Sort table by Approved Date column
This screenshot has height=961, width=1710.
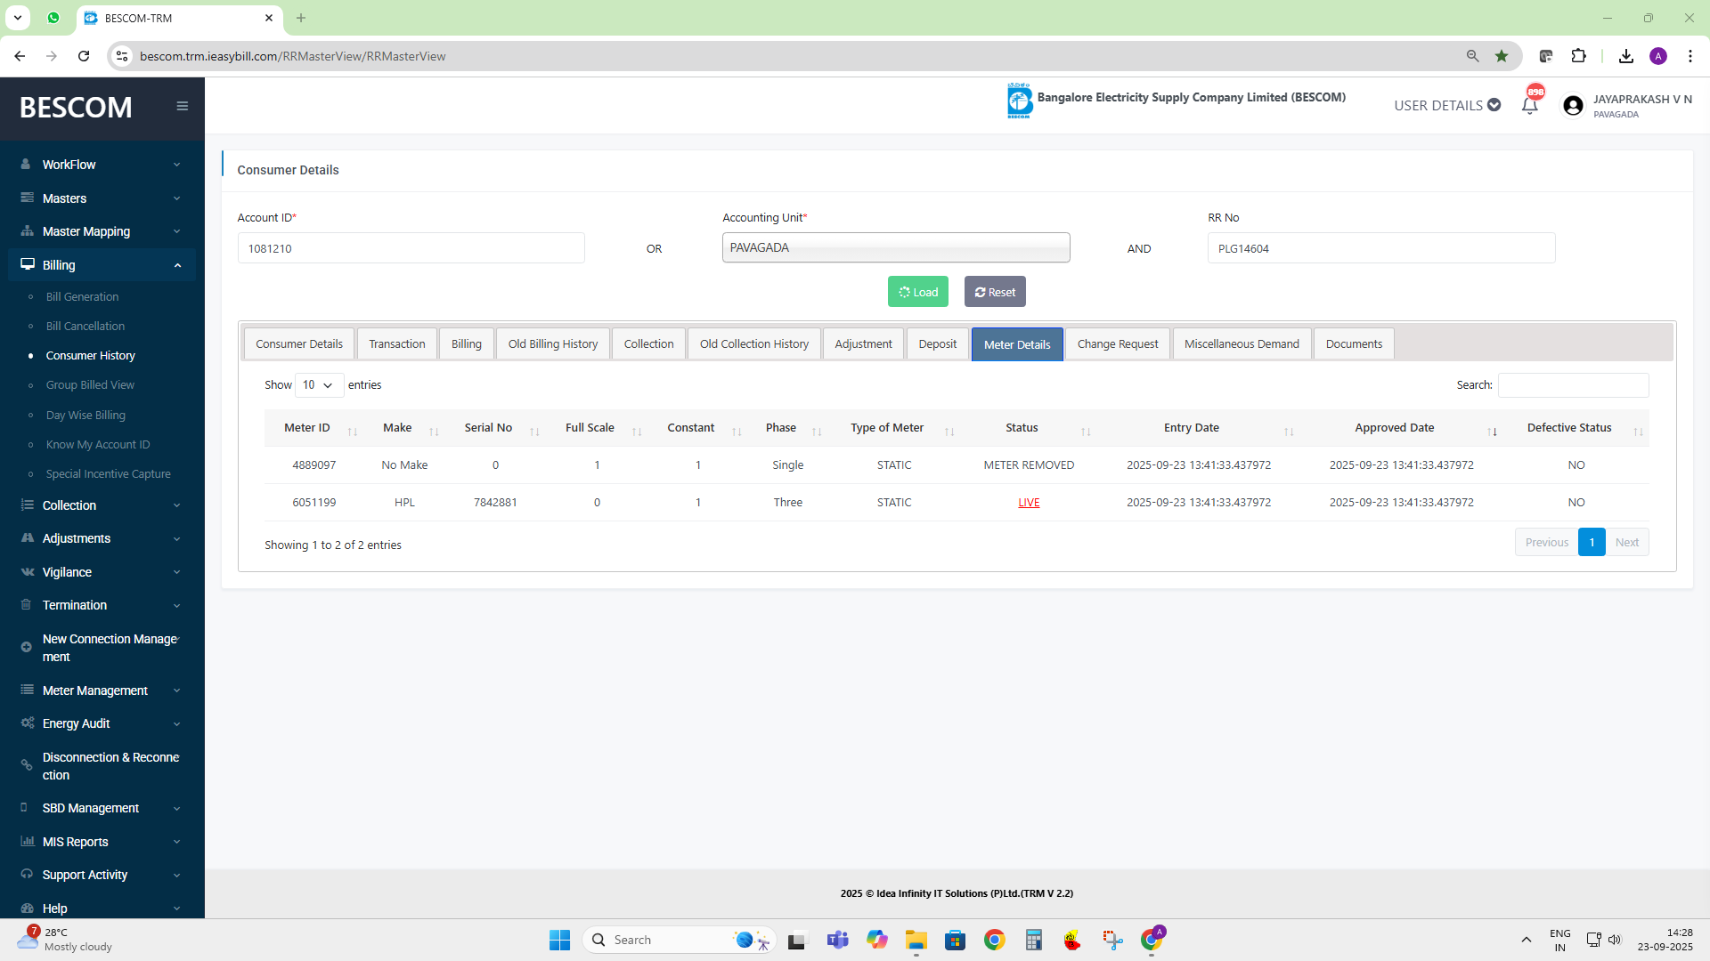pyautogui.click(x=1394, y=428)
